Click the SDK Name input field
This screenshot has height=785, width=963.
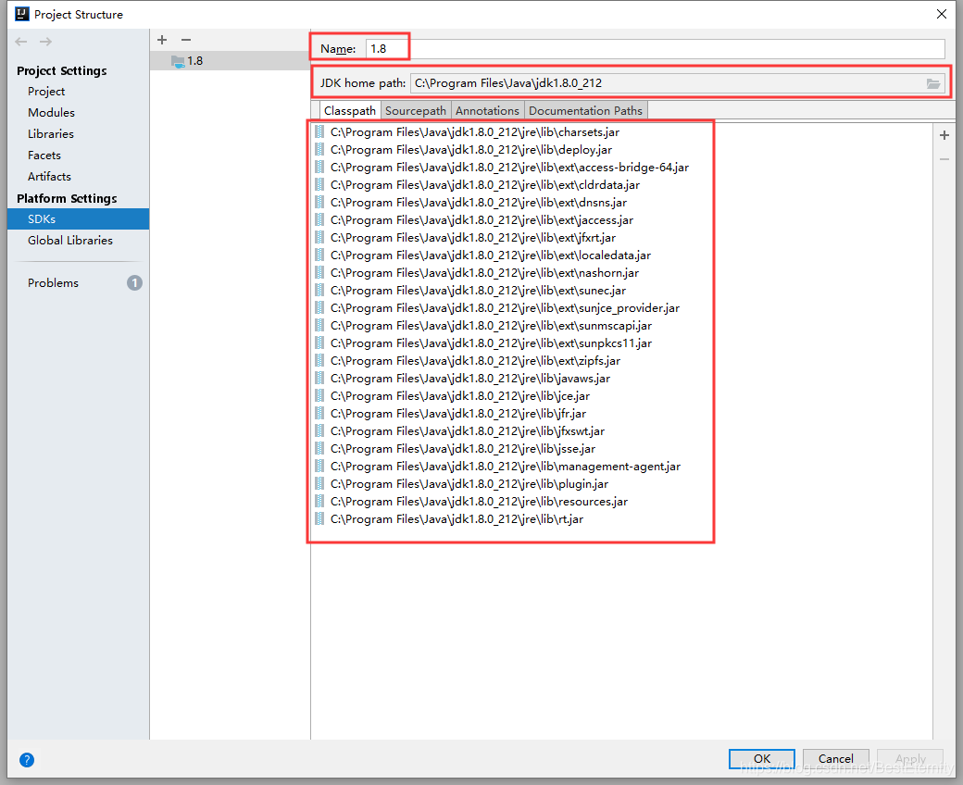pyautogui.click(x=655, y=48)
